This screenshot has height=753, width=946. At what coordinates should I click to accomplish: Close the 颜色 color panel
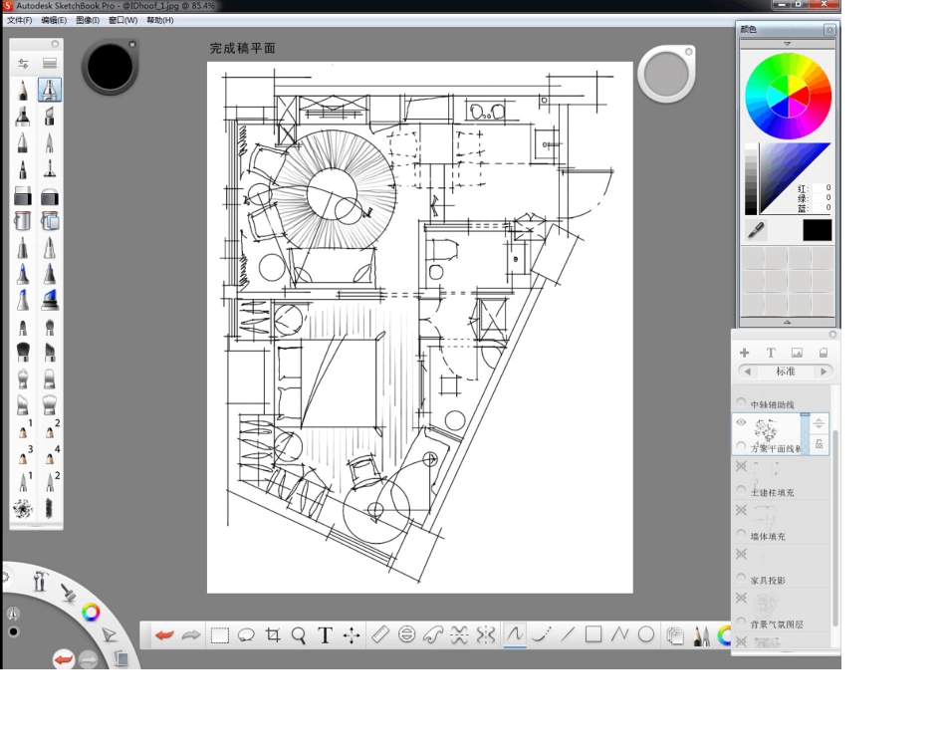[x=829, y=30]
